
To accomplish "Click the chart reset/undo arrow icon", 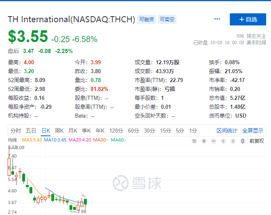I will click(194, 141).
